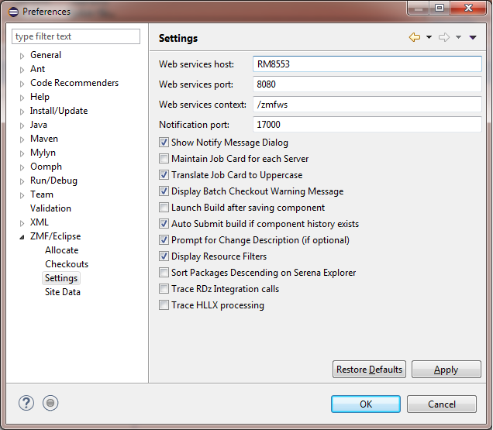
Task: Expand the Java preferences node
Action: [x=22, y=126]
